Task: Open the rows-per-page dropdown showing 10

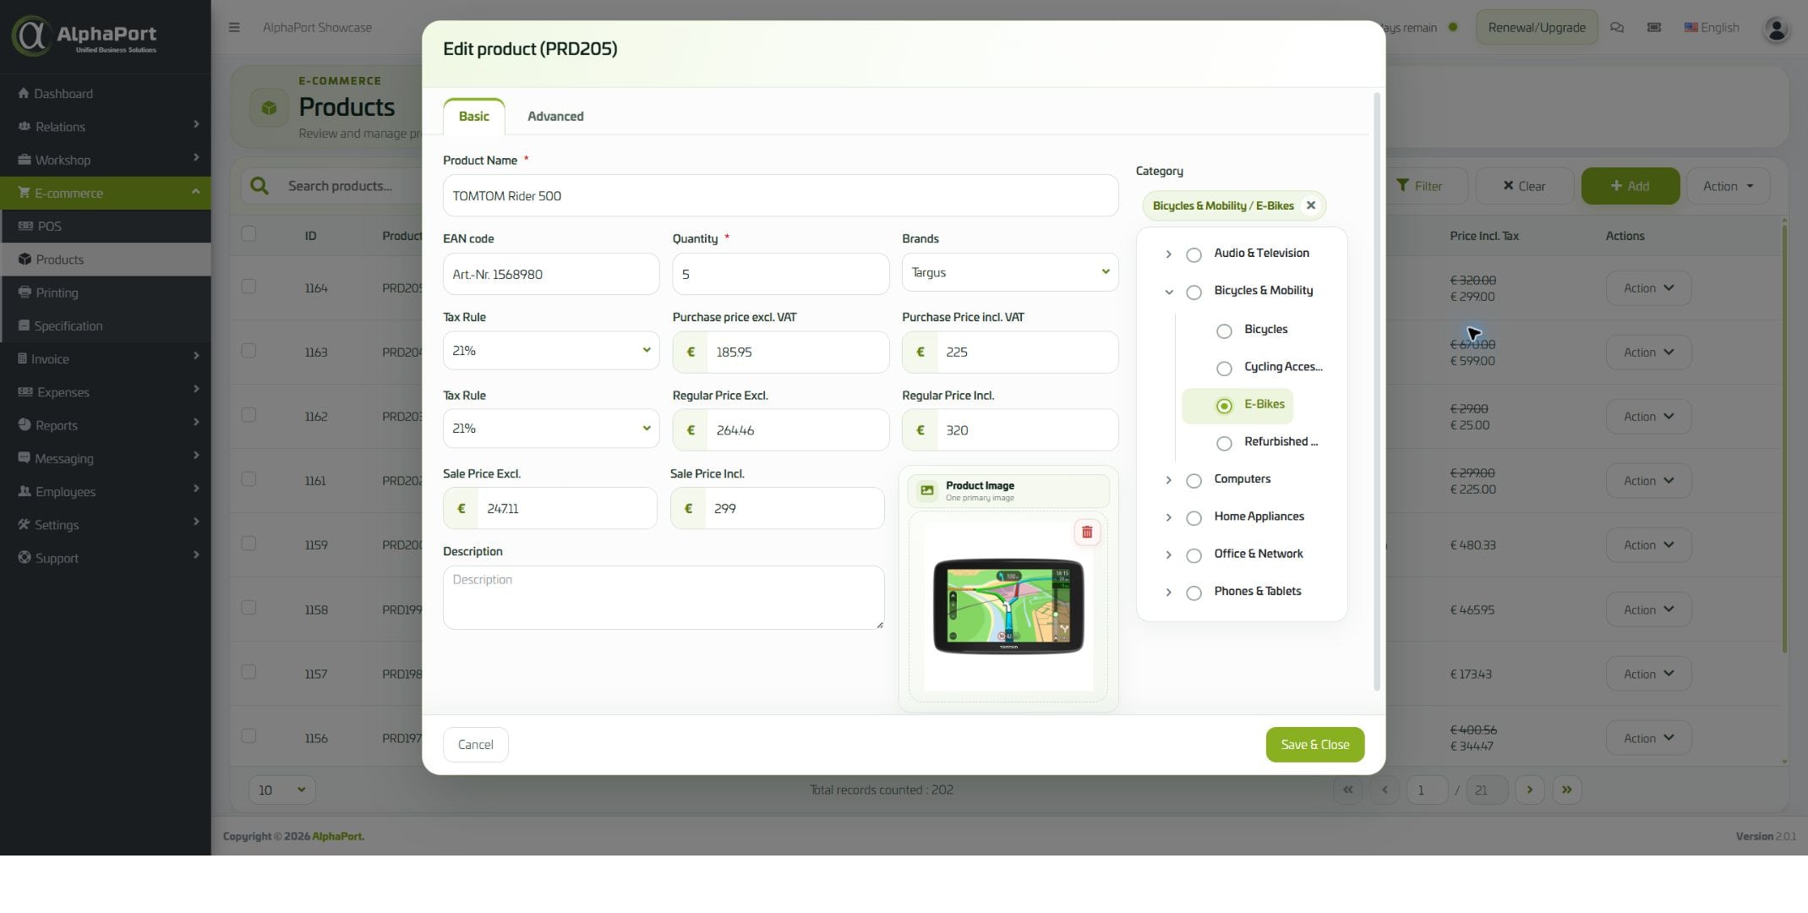Action: coord(282,790)
